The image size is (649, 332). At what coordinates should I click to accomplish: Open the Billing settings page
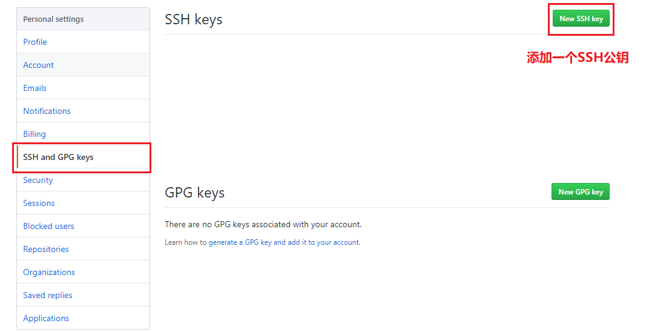click(35, 134)
